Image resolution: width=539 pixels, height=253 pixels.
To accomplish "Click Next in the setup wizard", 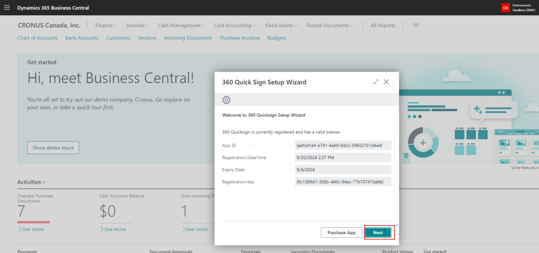I will (378, 233).
